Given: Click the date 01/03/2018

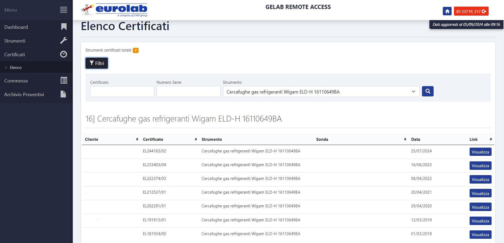Looking at the screenshot, I should click(x=421, y=234).
